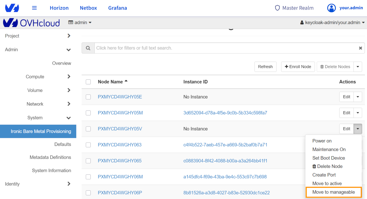367x199 pixels.
Task: Sort by Node Name arrow icon
Action: click(x=126, y=81)
